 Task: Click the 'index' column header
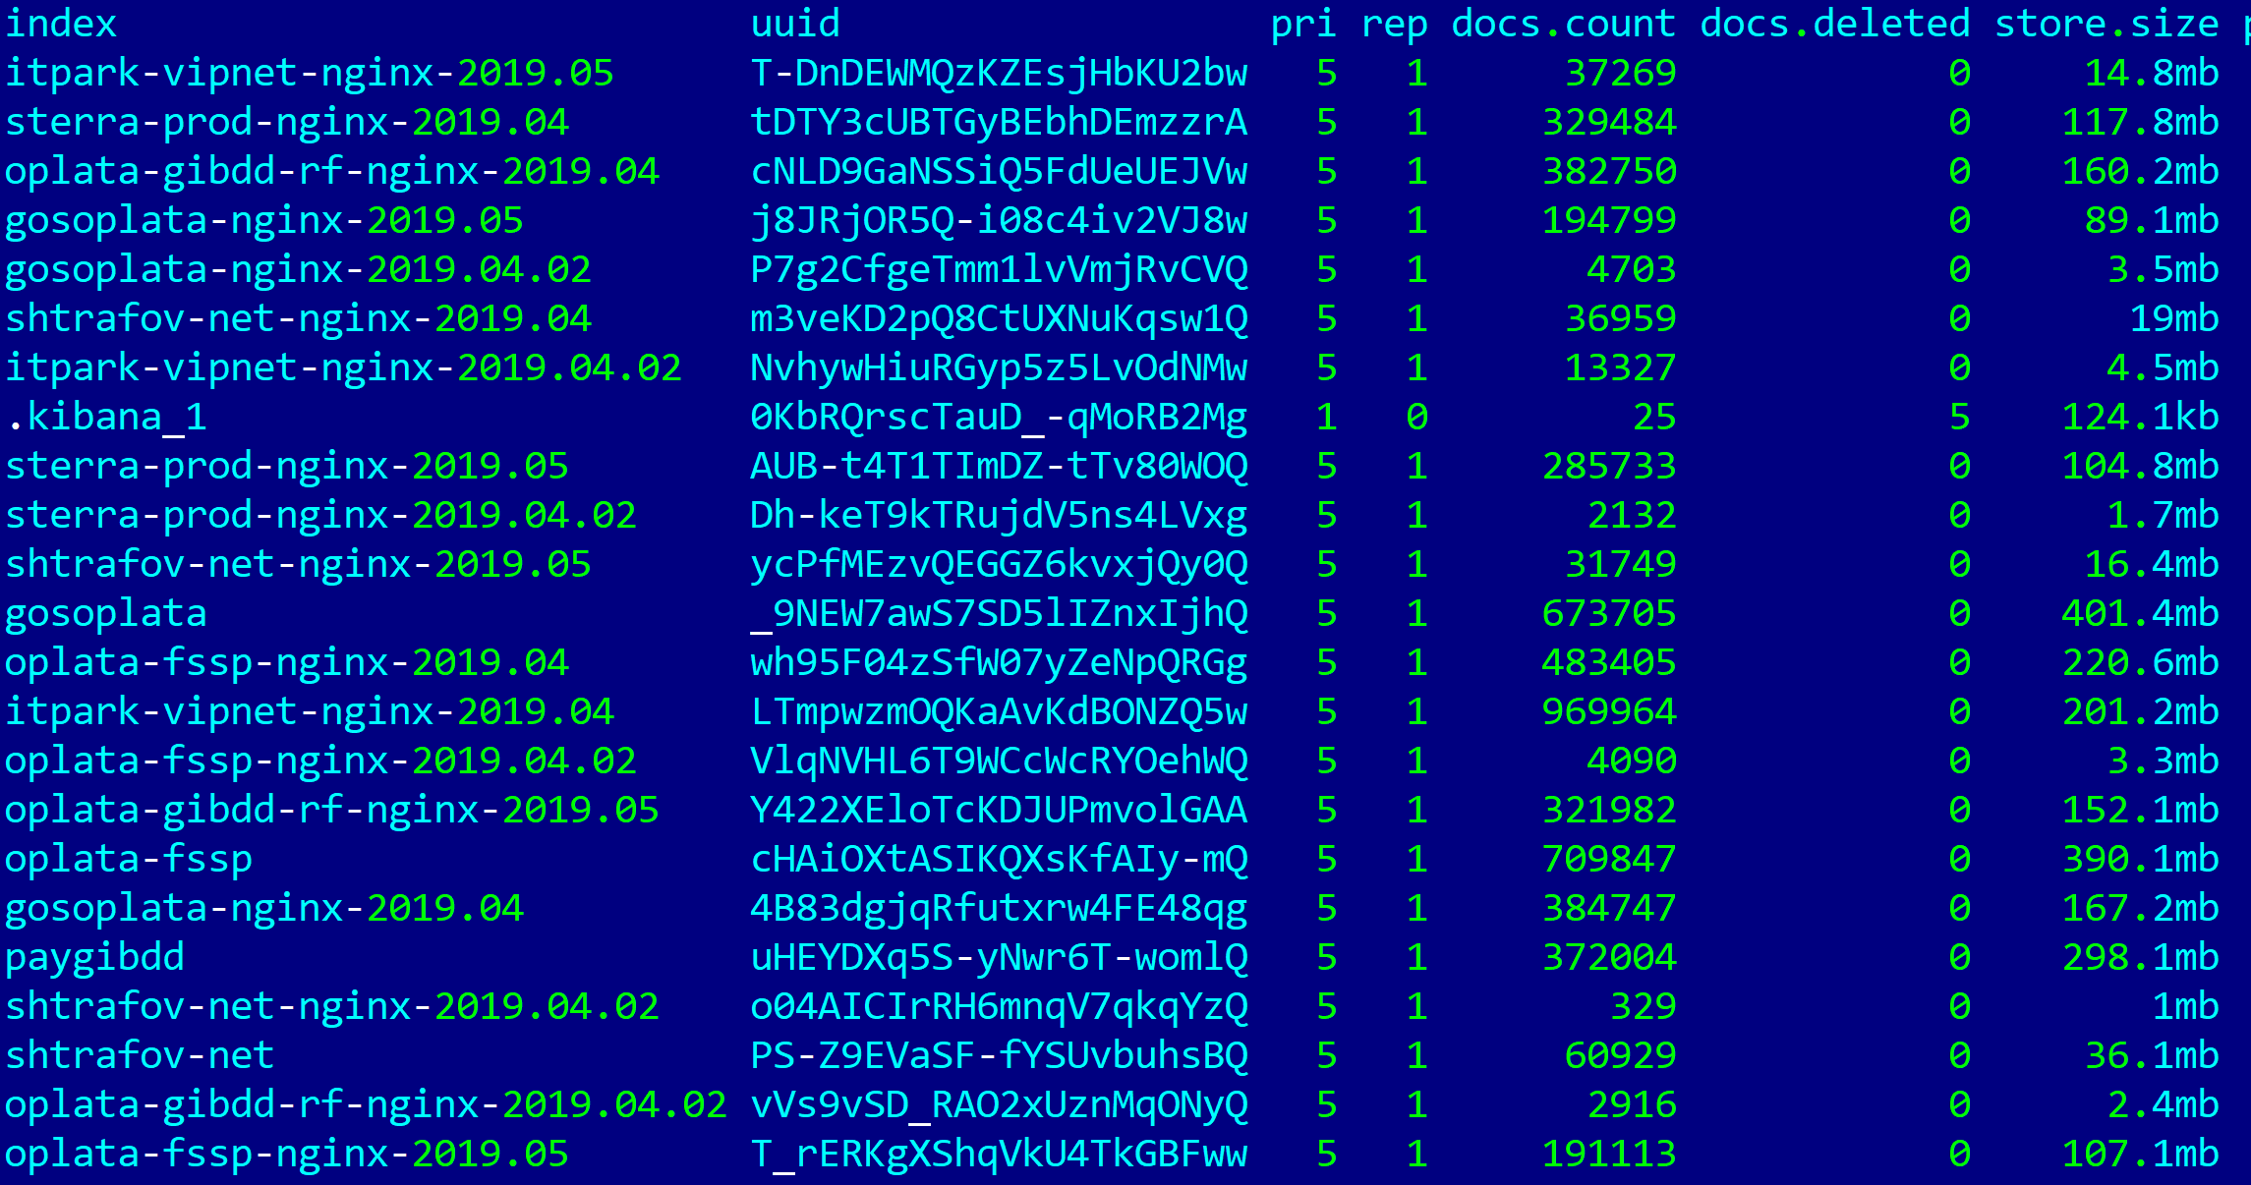61,24
